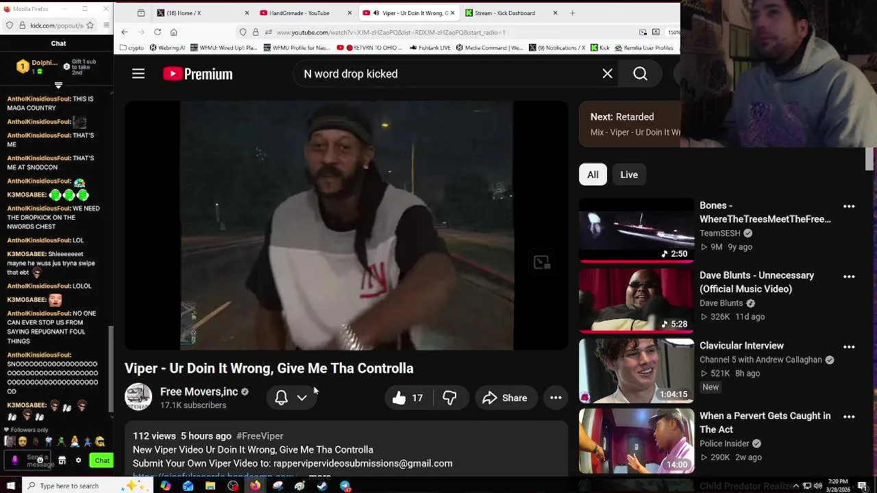877x493 pixels.
Task: Open File Explorer from taskbar
Action: coord(210,486)
